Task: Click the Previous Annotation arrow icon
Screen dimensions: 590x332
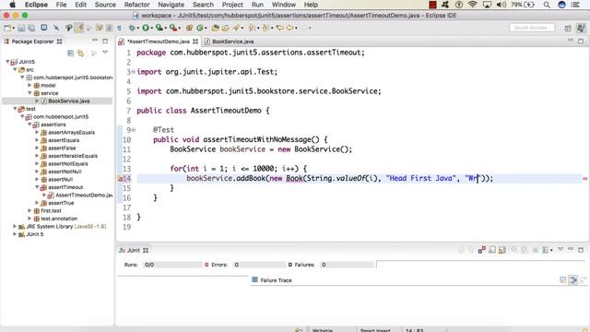Action: pos(265,28)
